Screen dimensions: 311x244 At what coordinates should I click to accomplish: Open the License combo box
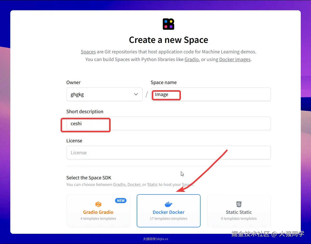point(168,153)
